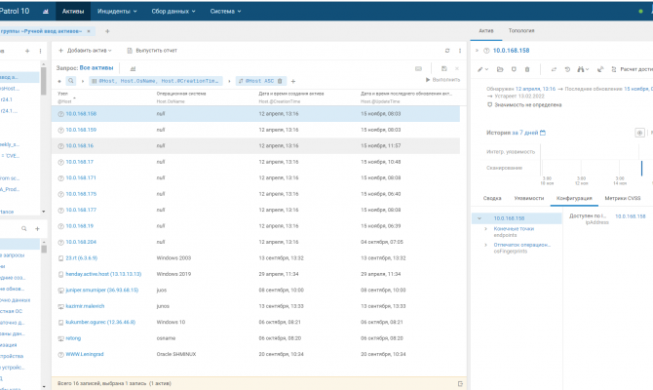Open a new tab with plus icon

pyautogui.click(x=107, y=30)
